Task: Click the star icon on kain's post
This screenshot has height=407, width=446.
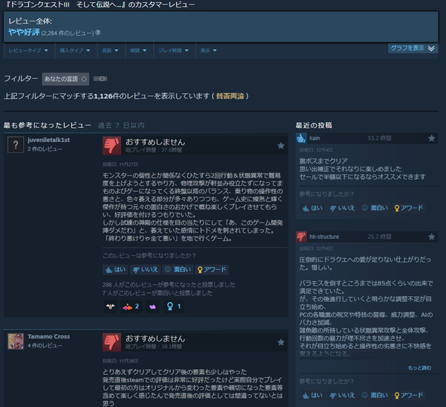Action: (x=431, y=138)
